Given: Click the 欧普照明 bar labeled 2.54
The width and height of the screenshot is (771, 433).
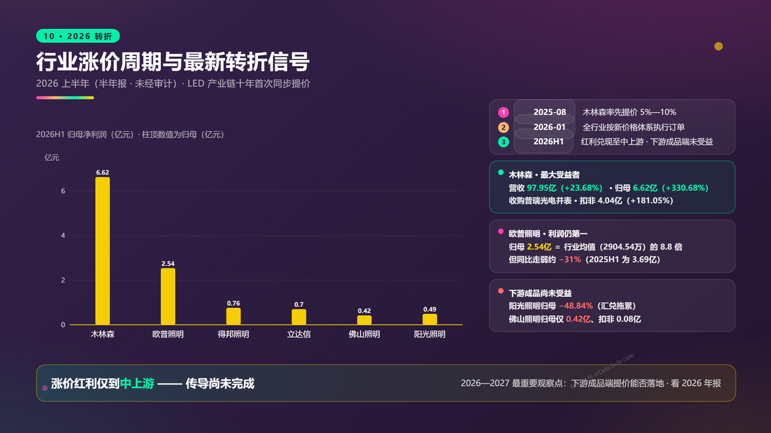Looking at the screenshot, I should click(168, 296).
